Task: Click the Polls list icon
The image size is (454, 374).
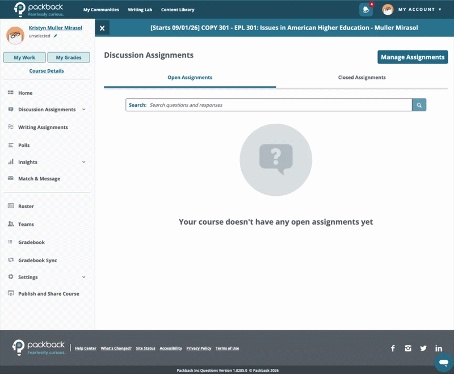Action: (x=11, y=145)
